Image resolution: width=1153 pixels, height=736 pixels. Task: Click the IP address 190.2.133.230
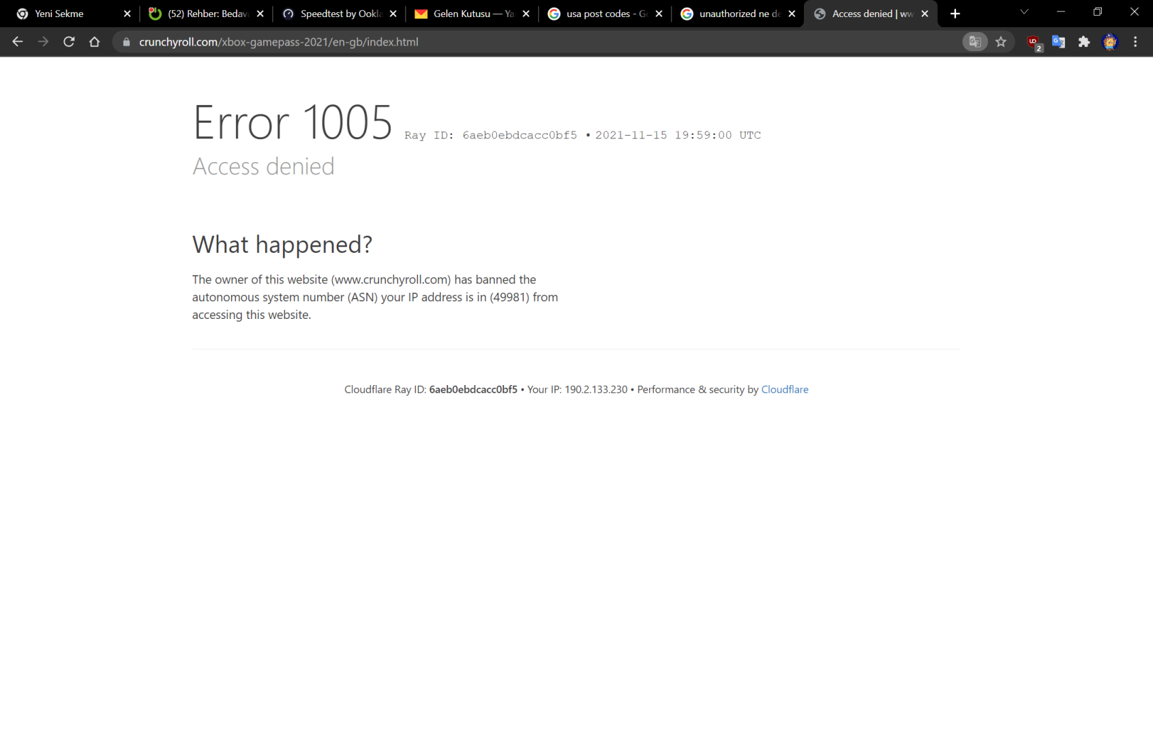click(x=596, y=390)
